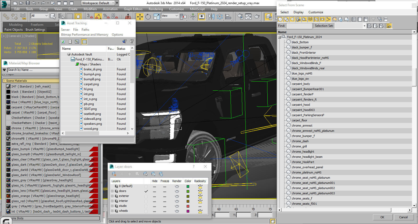Toggle Display Geometry filter in Select From Scene
This screenshot has width=418, height=224.
(x=280, y=19)
